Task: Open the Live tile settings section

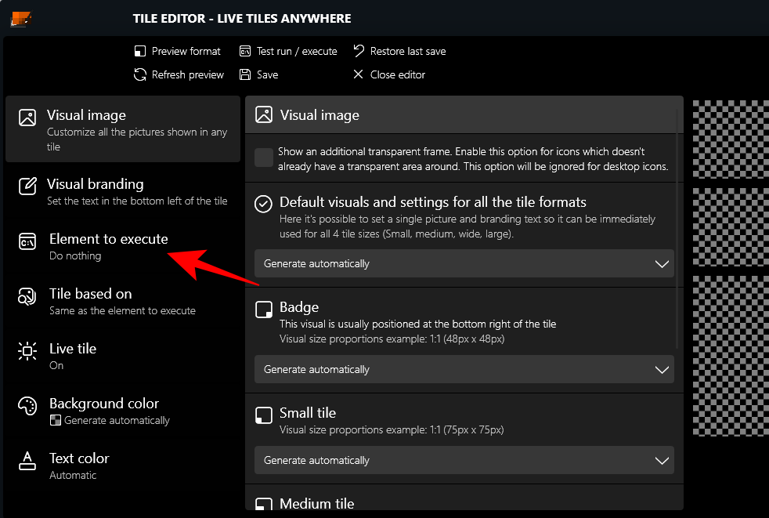Action: [x=122, y=357]
